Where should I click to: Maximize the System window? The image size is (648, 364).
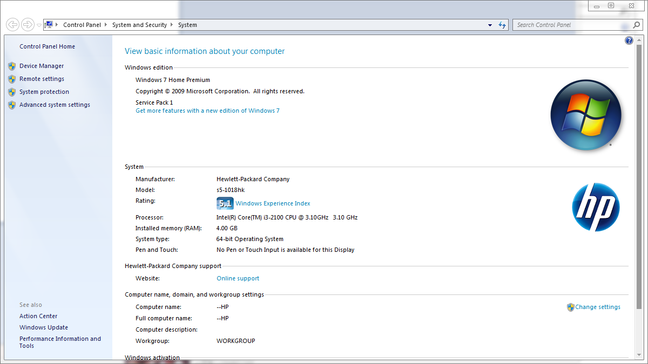(x=611, y=6)
